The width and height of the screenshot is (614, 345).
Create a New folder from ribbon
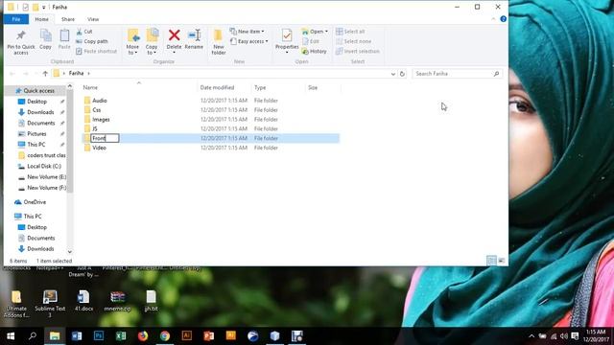(x=218, y=41)
